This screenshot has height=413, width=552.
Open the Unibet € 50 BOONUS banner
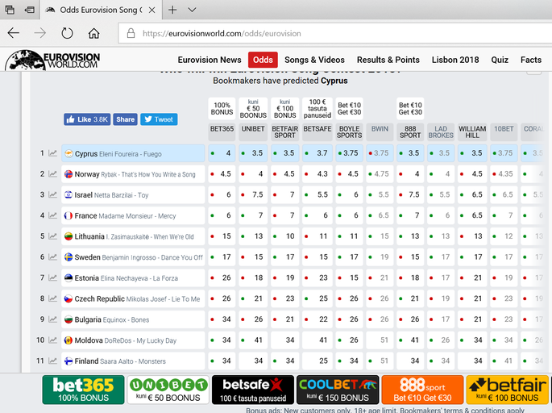(168, 390)
